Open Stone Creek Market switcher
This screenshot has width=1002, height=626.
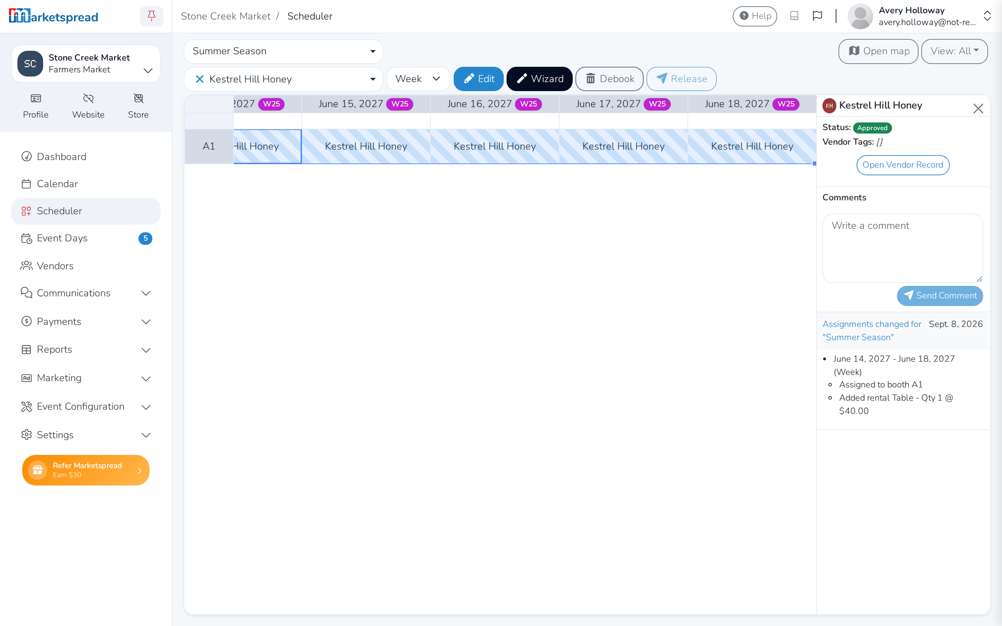click(86, 64)
